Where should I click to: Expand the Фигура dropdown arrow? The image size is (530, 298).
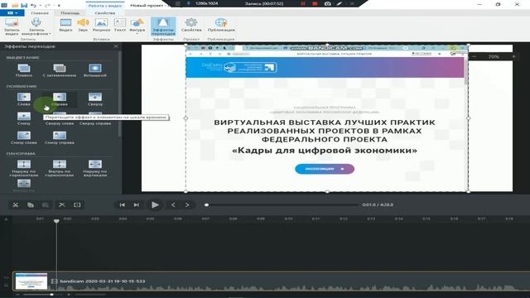[137, 34]
